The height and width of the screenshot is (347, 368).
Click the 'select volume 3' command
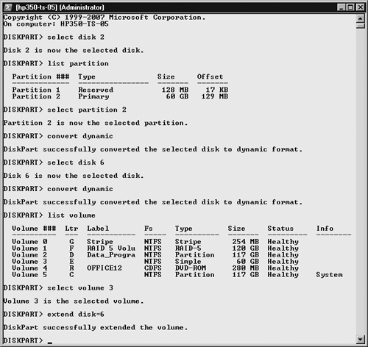click(80, 288)
